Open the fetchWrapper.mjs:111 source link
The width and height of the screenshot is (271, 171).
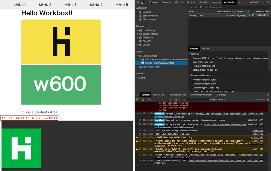click(x=251, y=155)
